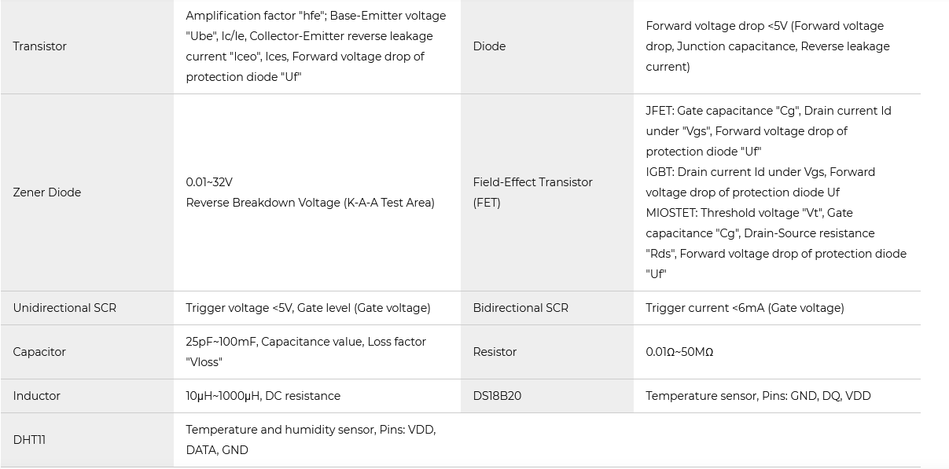Click the Resistor label cell
949x469 pixels.
(495, 352)
